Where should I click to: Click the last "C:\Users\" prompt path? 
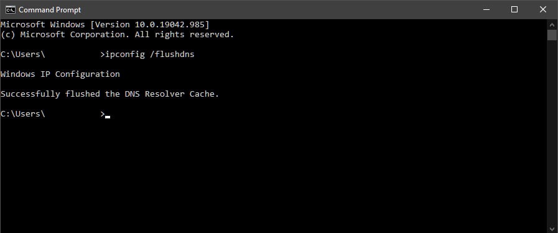click(23, 114)
